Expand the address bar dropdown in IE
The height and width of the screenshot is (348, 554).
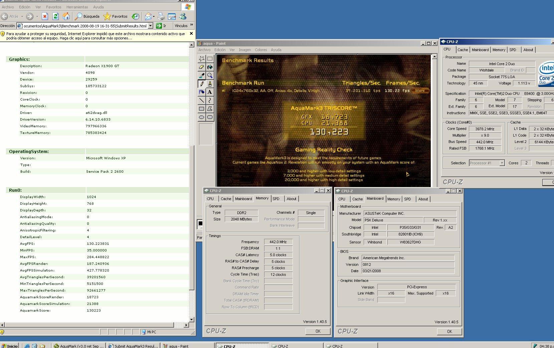pos(151,26)
